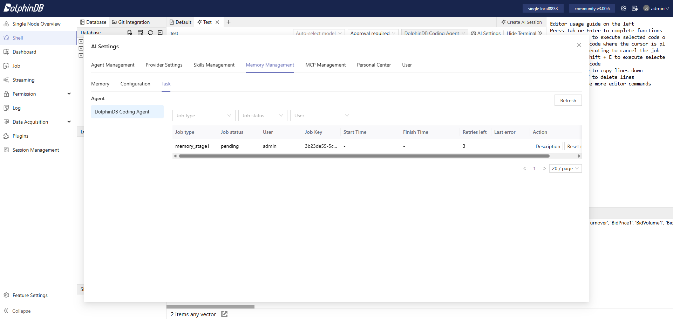Click the editor horizontal scrollbar below dialog
Screen dimensions: 673x319
tap(210, 307)
